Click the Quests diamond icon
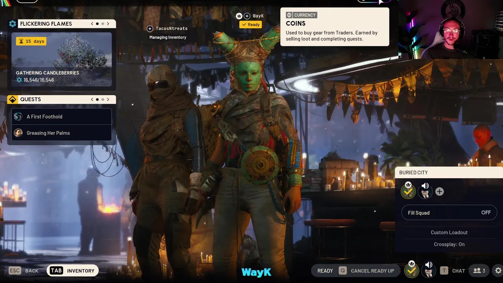Viewport: 503px width, 283px height. (13, 99)
